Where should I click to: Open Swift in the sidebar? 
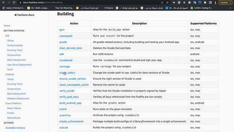coord(10,69)
